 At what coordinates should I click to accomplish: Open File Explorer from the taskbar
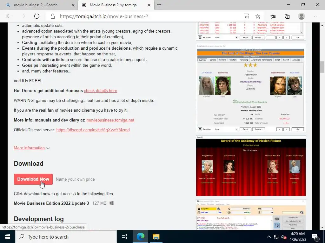tap(156, 237)
